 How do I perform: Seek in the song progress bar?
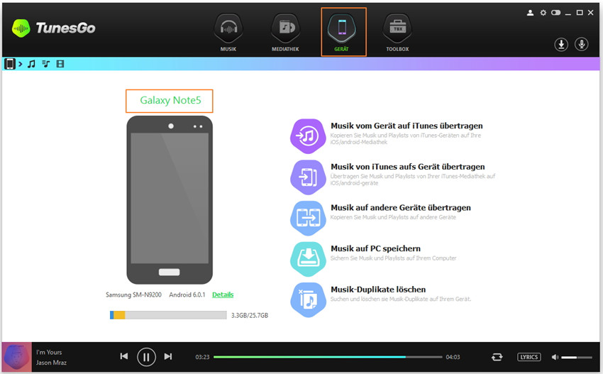[x=328, y=357]
